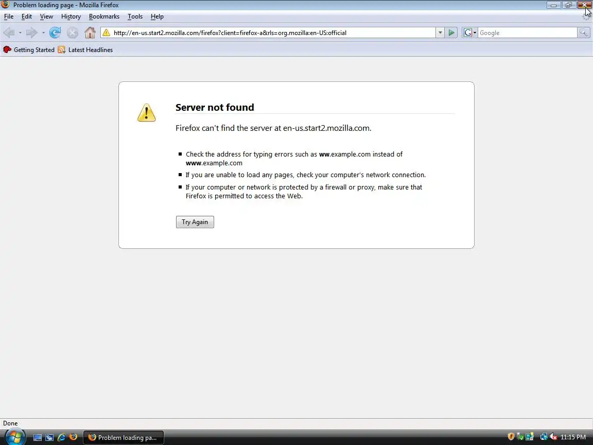Restore down the Firefox window

coord(569,5)
